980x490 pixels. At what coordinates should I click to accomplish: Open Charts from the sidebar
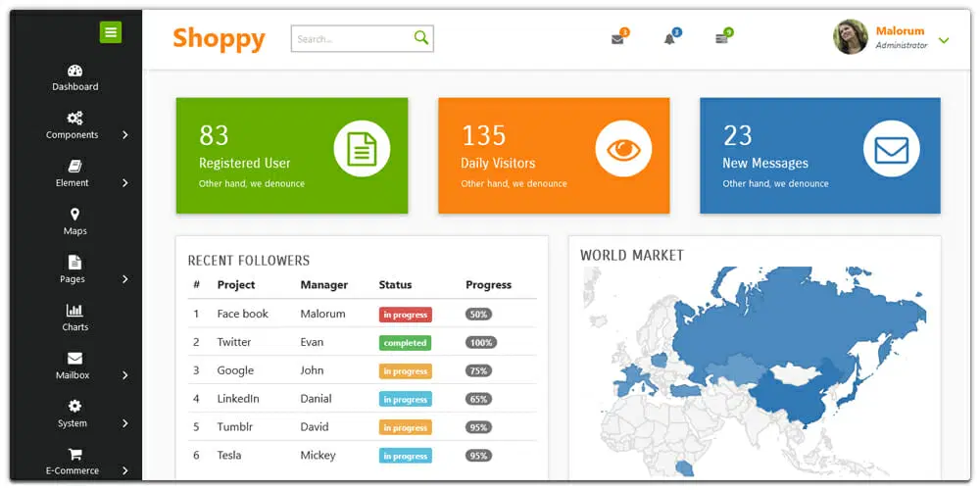pos(75,318)
